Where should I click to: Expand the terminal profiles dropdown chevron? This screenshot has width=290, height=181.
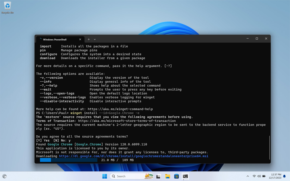(x=95, y=39)
